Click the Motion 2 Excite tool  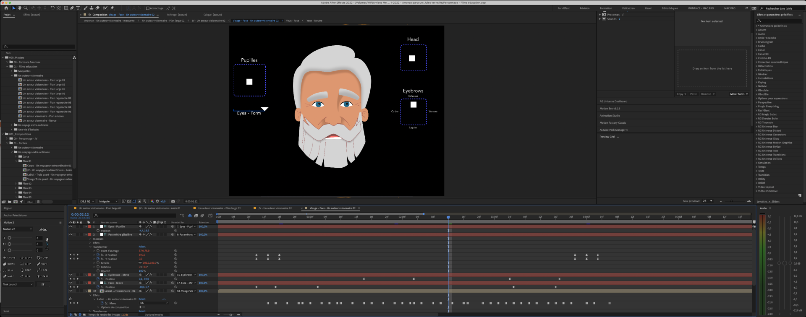9,258
